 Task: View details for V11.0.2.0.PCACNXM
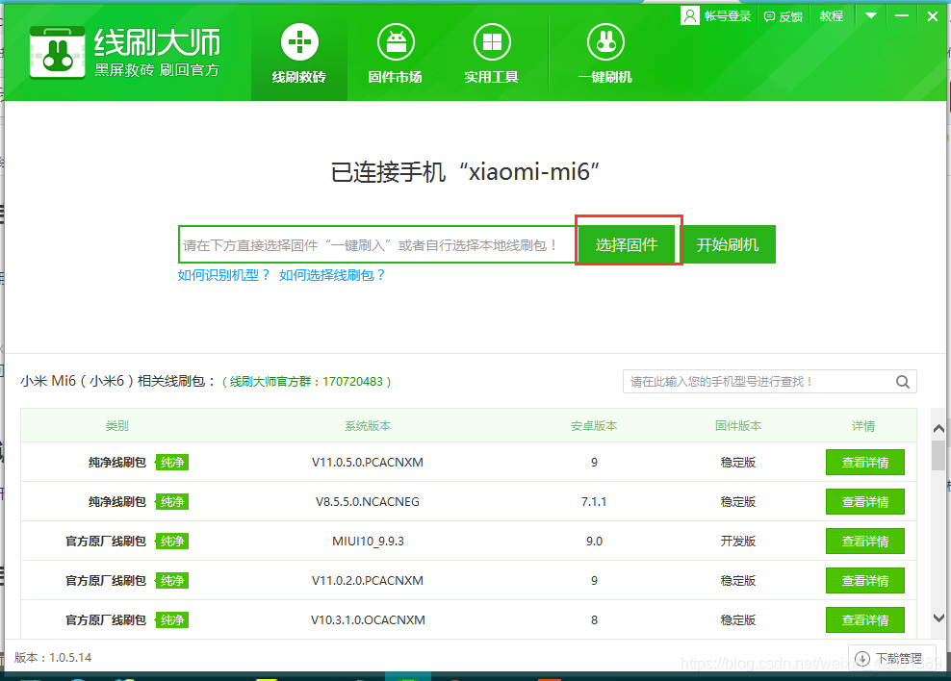pos(865,580)
